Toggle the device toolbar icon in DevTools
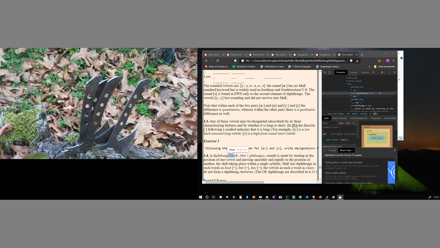The width and height of the screenshot is (440, 248). point(330,72)
